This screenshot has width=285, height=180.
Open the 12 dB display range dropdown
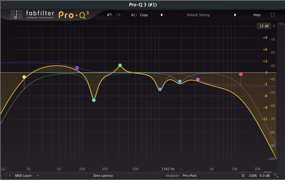(x=264, y=26)
